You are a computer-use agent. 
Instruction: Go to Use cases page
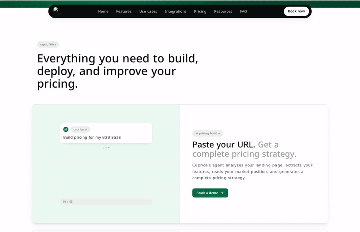[148, 12]
